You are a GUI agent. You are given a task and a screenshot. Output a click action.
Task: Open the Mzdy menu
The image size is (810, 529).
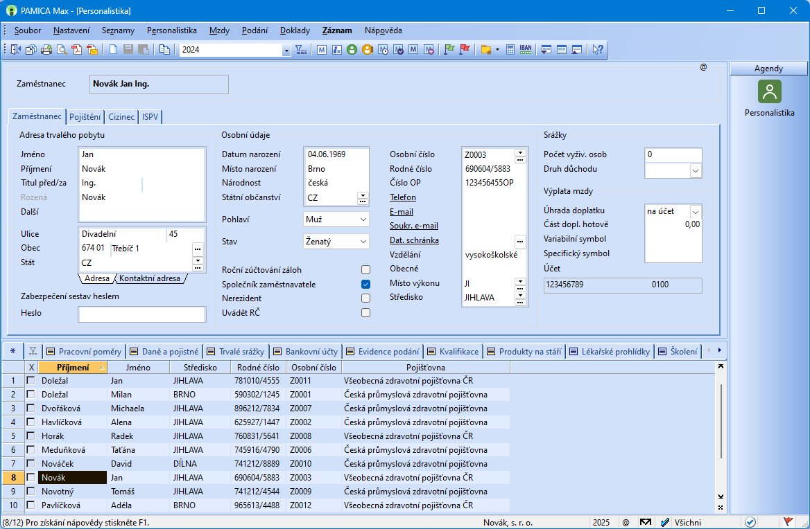pyautogui.click(x=219, y=30)
